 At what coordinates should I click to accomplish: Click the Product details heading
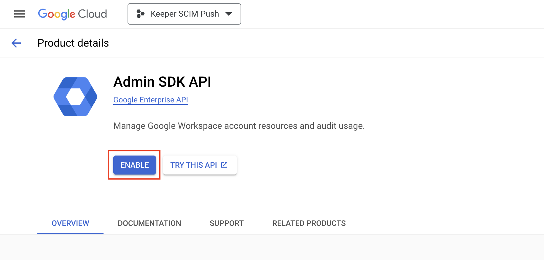73,43
